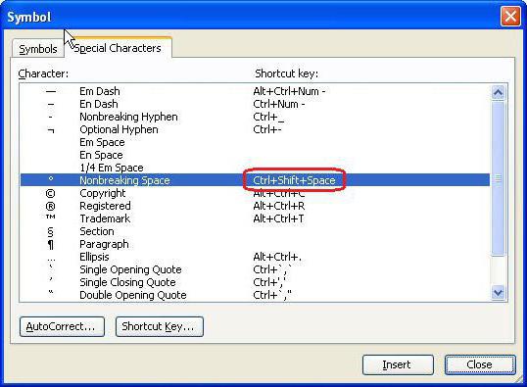Select the En Space entry
Image resolution: width=527 pixels, height=387 pixels.
click(255, 155)
